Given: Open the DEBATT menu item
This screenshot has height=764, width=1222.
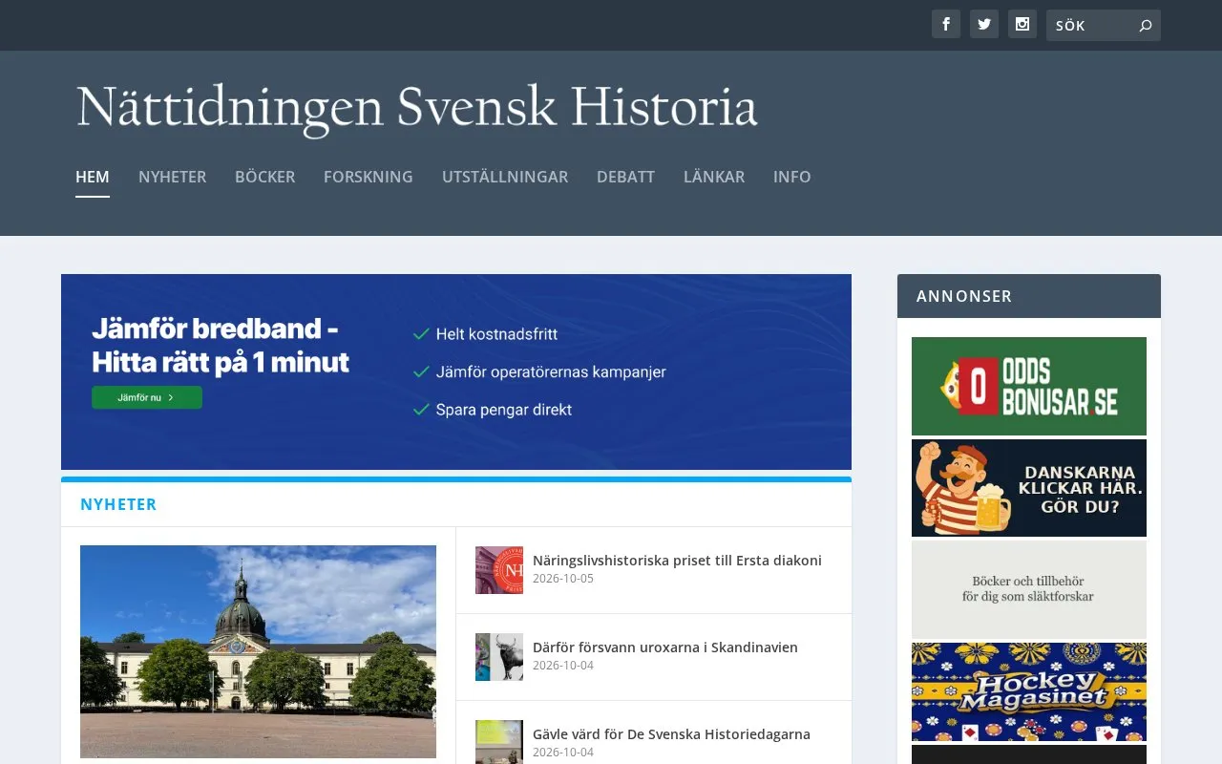Looking at the screenshot, I should click(626, 177).
